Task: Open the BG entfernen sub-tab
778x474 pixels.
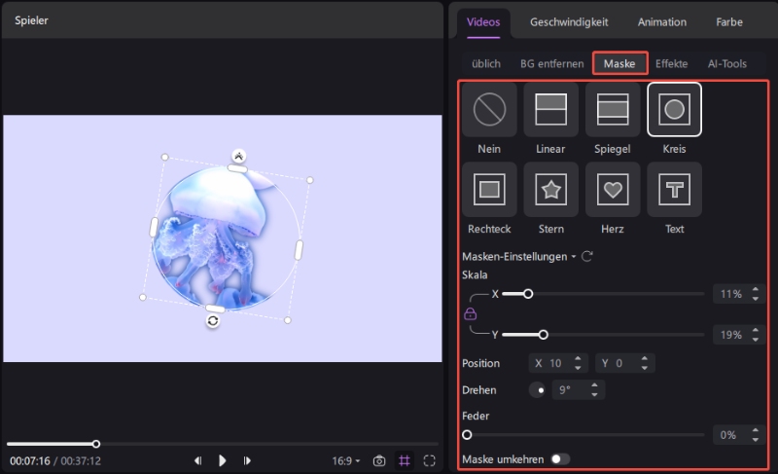Action: click(x=551, y=63)
